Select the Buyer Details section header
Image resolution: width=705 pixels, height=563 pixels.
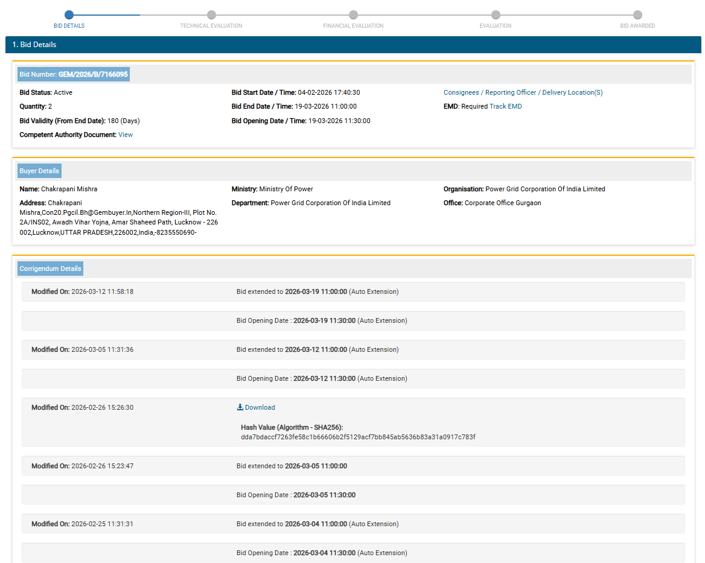point(39,171)
